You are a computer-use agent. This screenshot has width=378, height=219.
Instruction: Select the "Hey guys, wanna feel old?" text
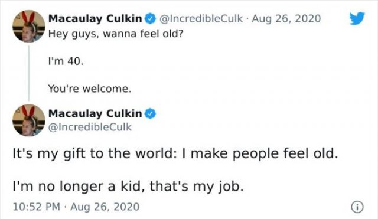pyautogui.click(x=116, y=34)
